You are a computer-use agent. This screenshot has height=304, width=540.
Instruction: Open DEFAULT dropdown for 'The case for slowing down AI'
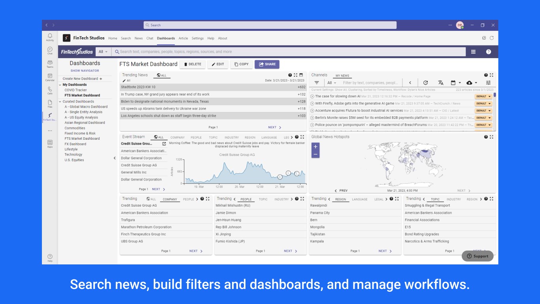pyautogui.click(x=484, y=96)
